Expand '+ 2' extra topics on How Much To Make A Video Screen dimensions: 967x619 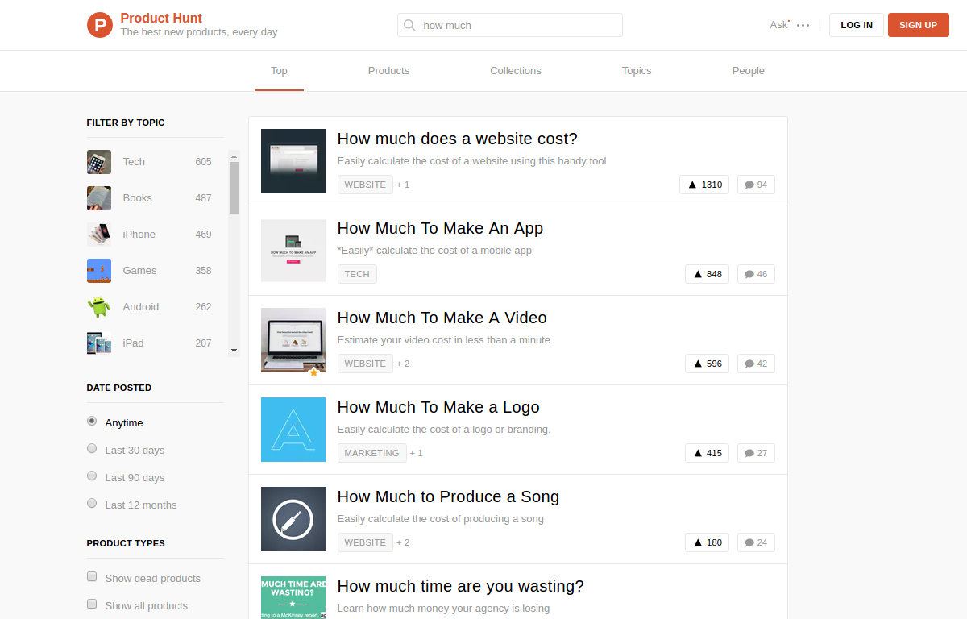[403, 364]
